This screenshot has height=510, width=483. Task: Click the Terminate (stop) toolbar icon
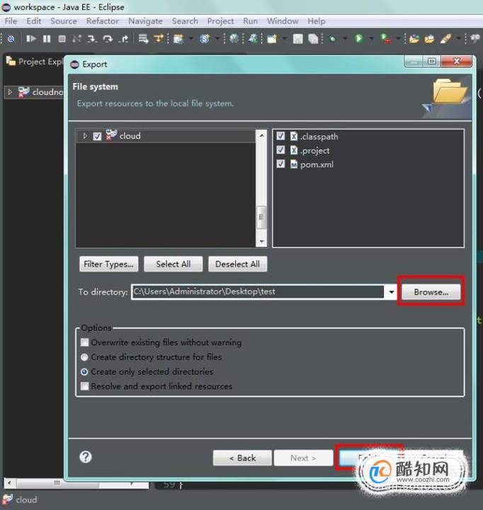point(62,39)
